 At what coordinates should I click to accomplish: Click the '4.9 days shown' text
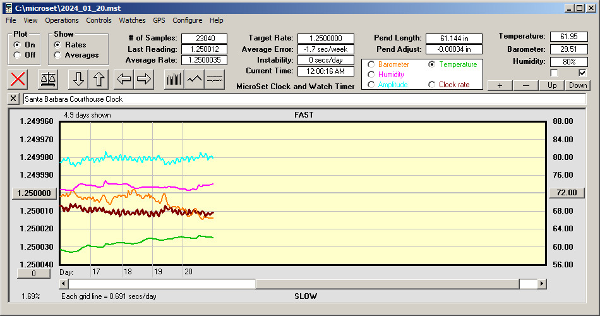coord(87,115)
